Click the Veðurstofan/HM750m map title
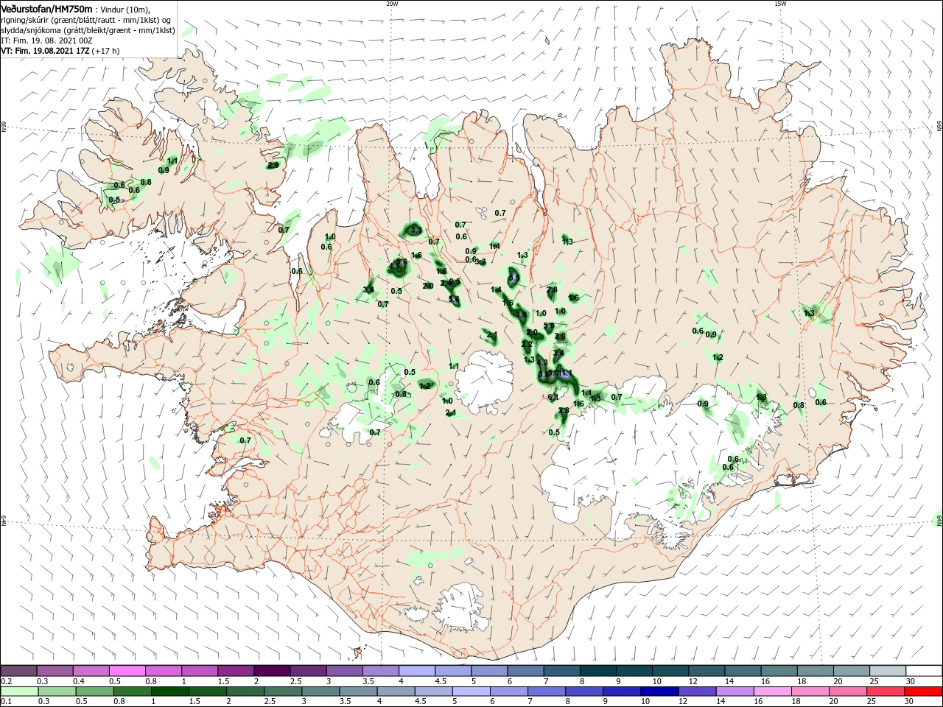Viewport: 943px width, 707px height. (x=46, y=8)
